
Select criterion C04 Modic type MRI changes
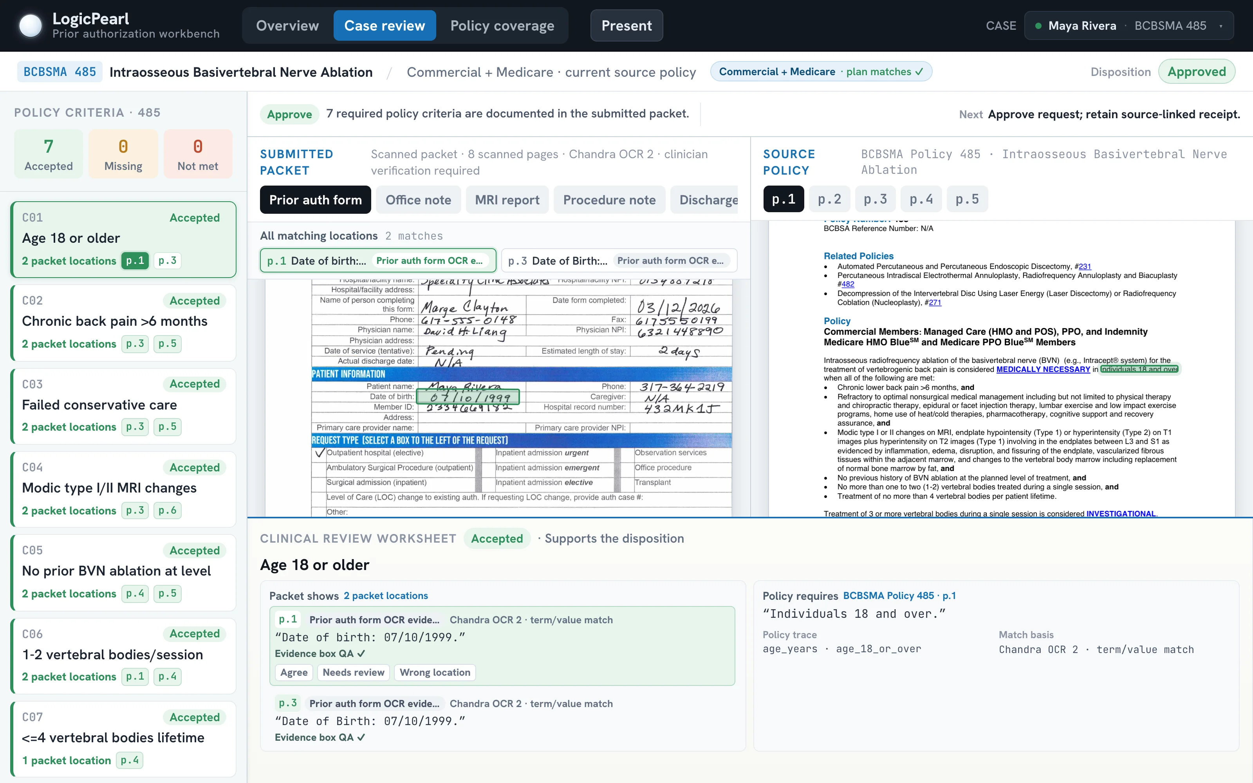[123, 489]
